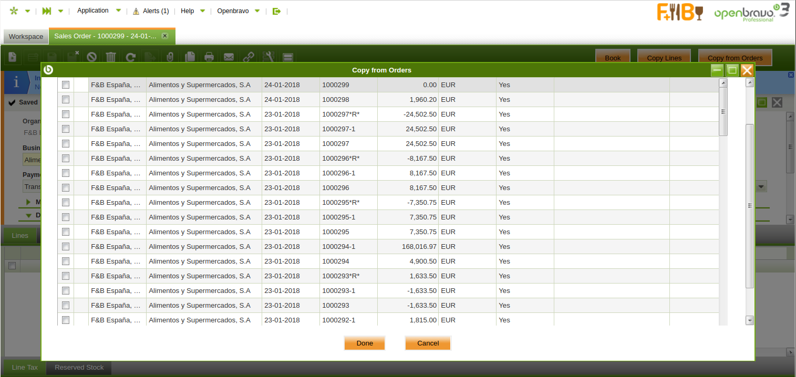796x377 pixels.
Task: Click the amount cell -24,502.50
Action: pos(408,114)
